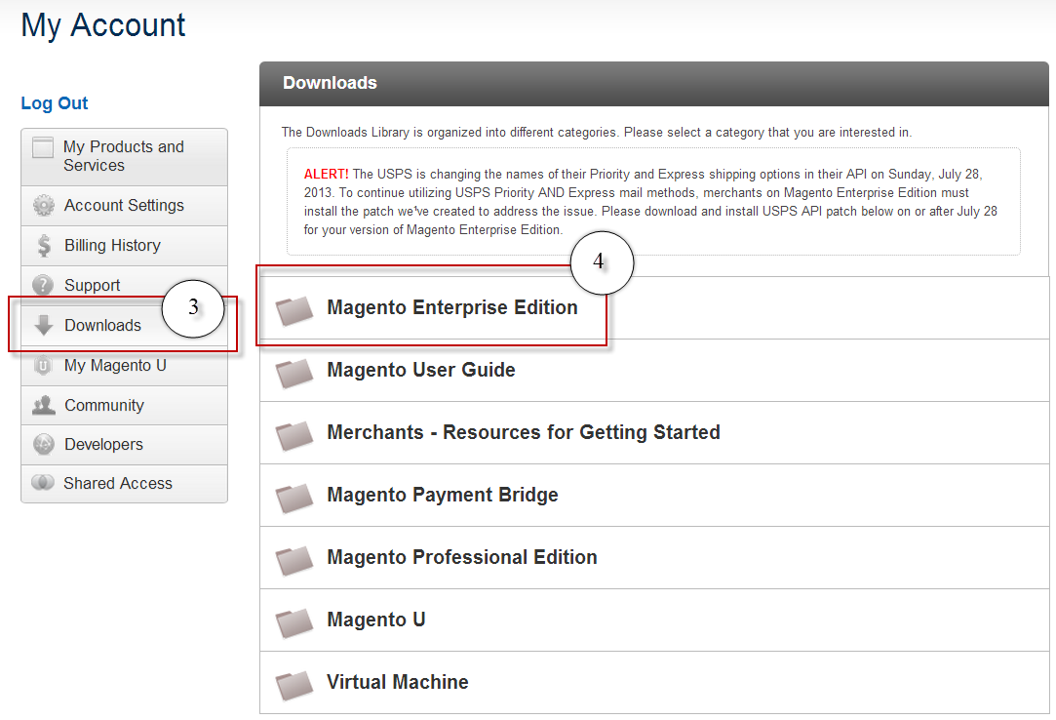Open the Virtual Machine downloads category
Viewport: 1056px width, 720px height.
[x=397, y=683]
